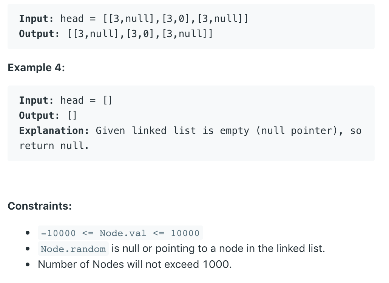The height and width of the screenshot is (283, 389).
Task: Click the Input label above Example 4 heading
Action: [x=36, y=19]
